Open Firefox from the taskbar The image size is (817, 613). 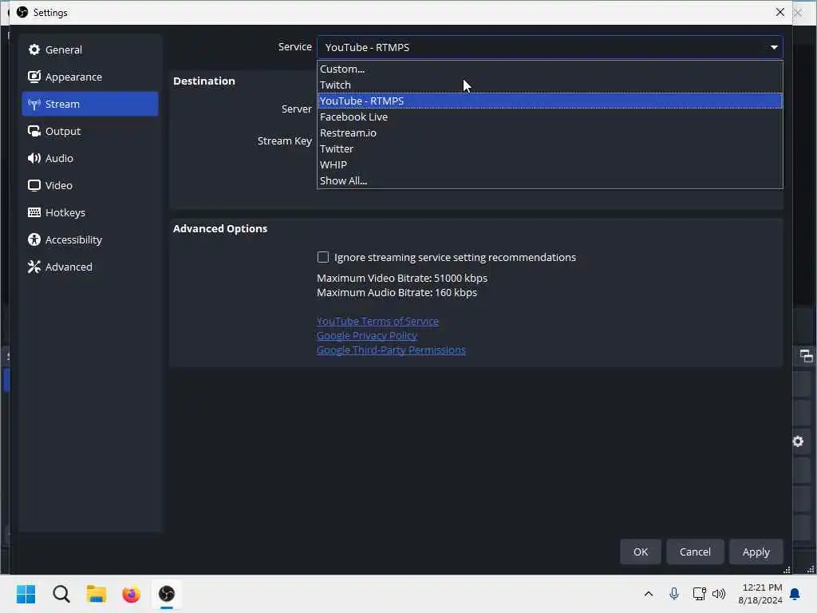[132, 594]
